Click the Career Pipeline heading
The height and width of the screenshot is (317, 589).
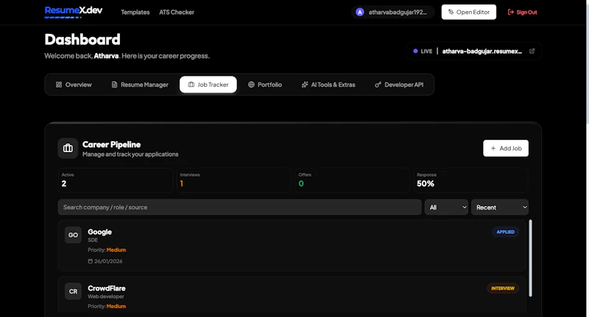112,144
